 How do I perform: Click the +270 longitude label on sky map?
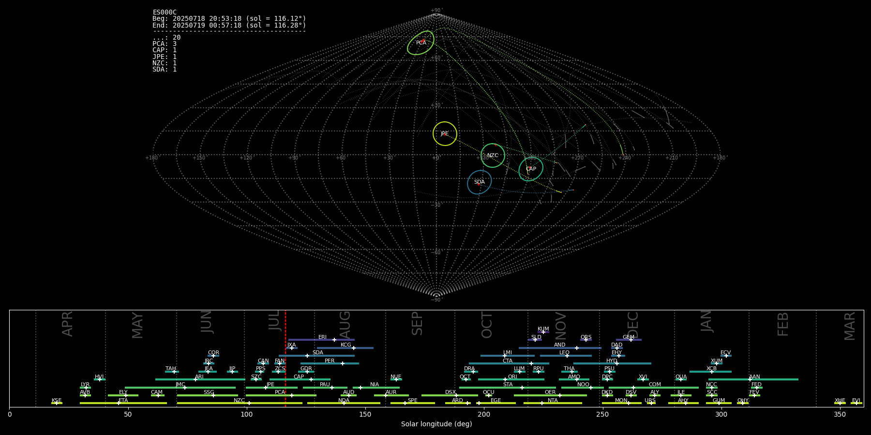(x=577, y=158)
